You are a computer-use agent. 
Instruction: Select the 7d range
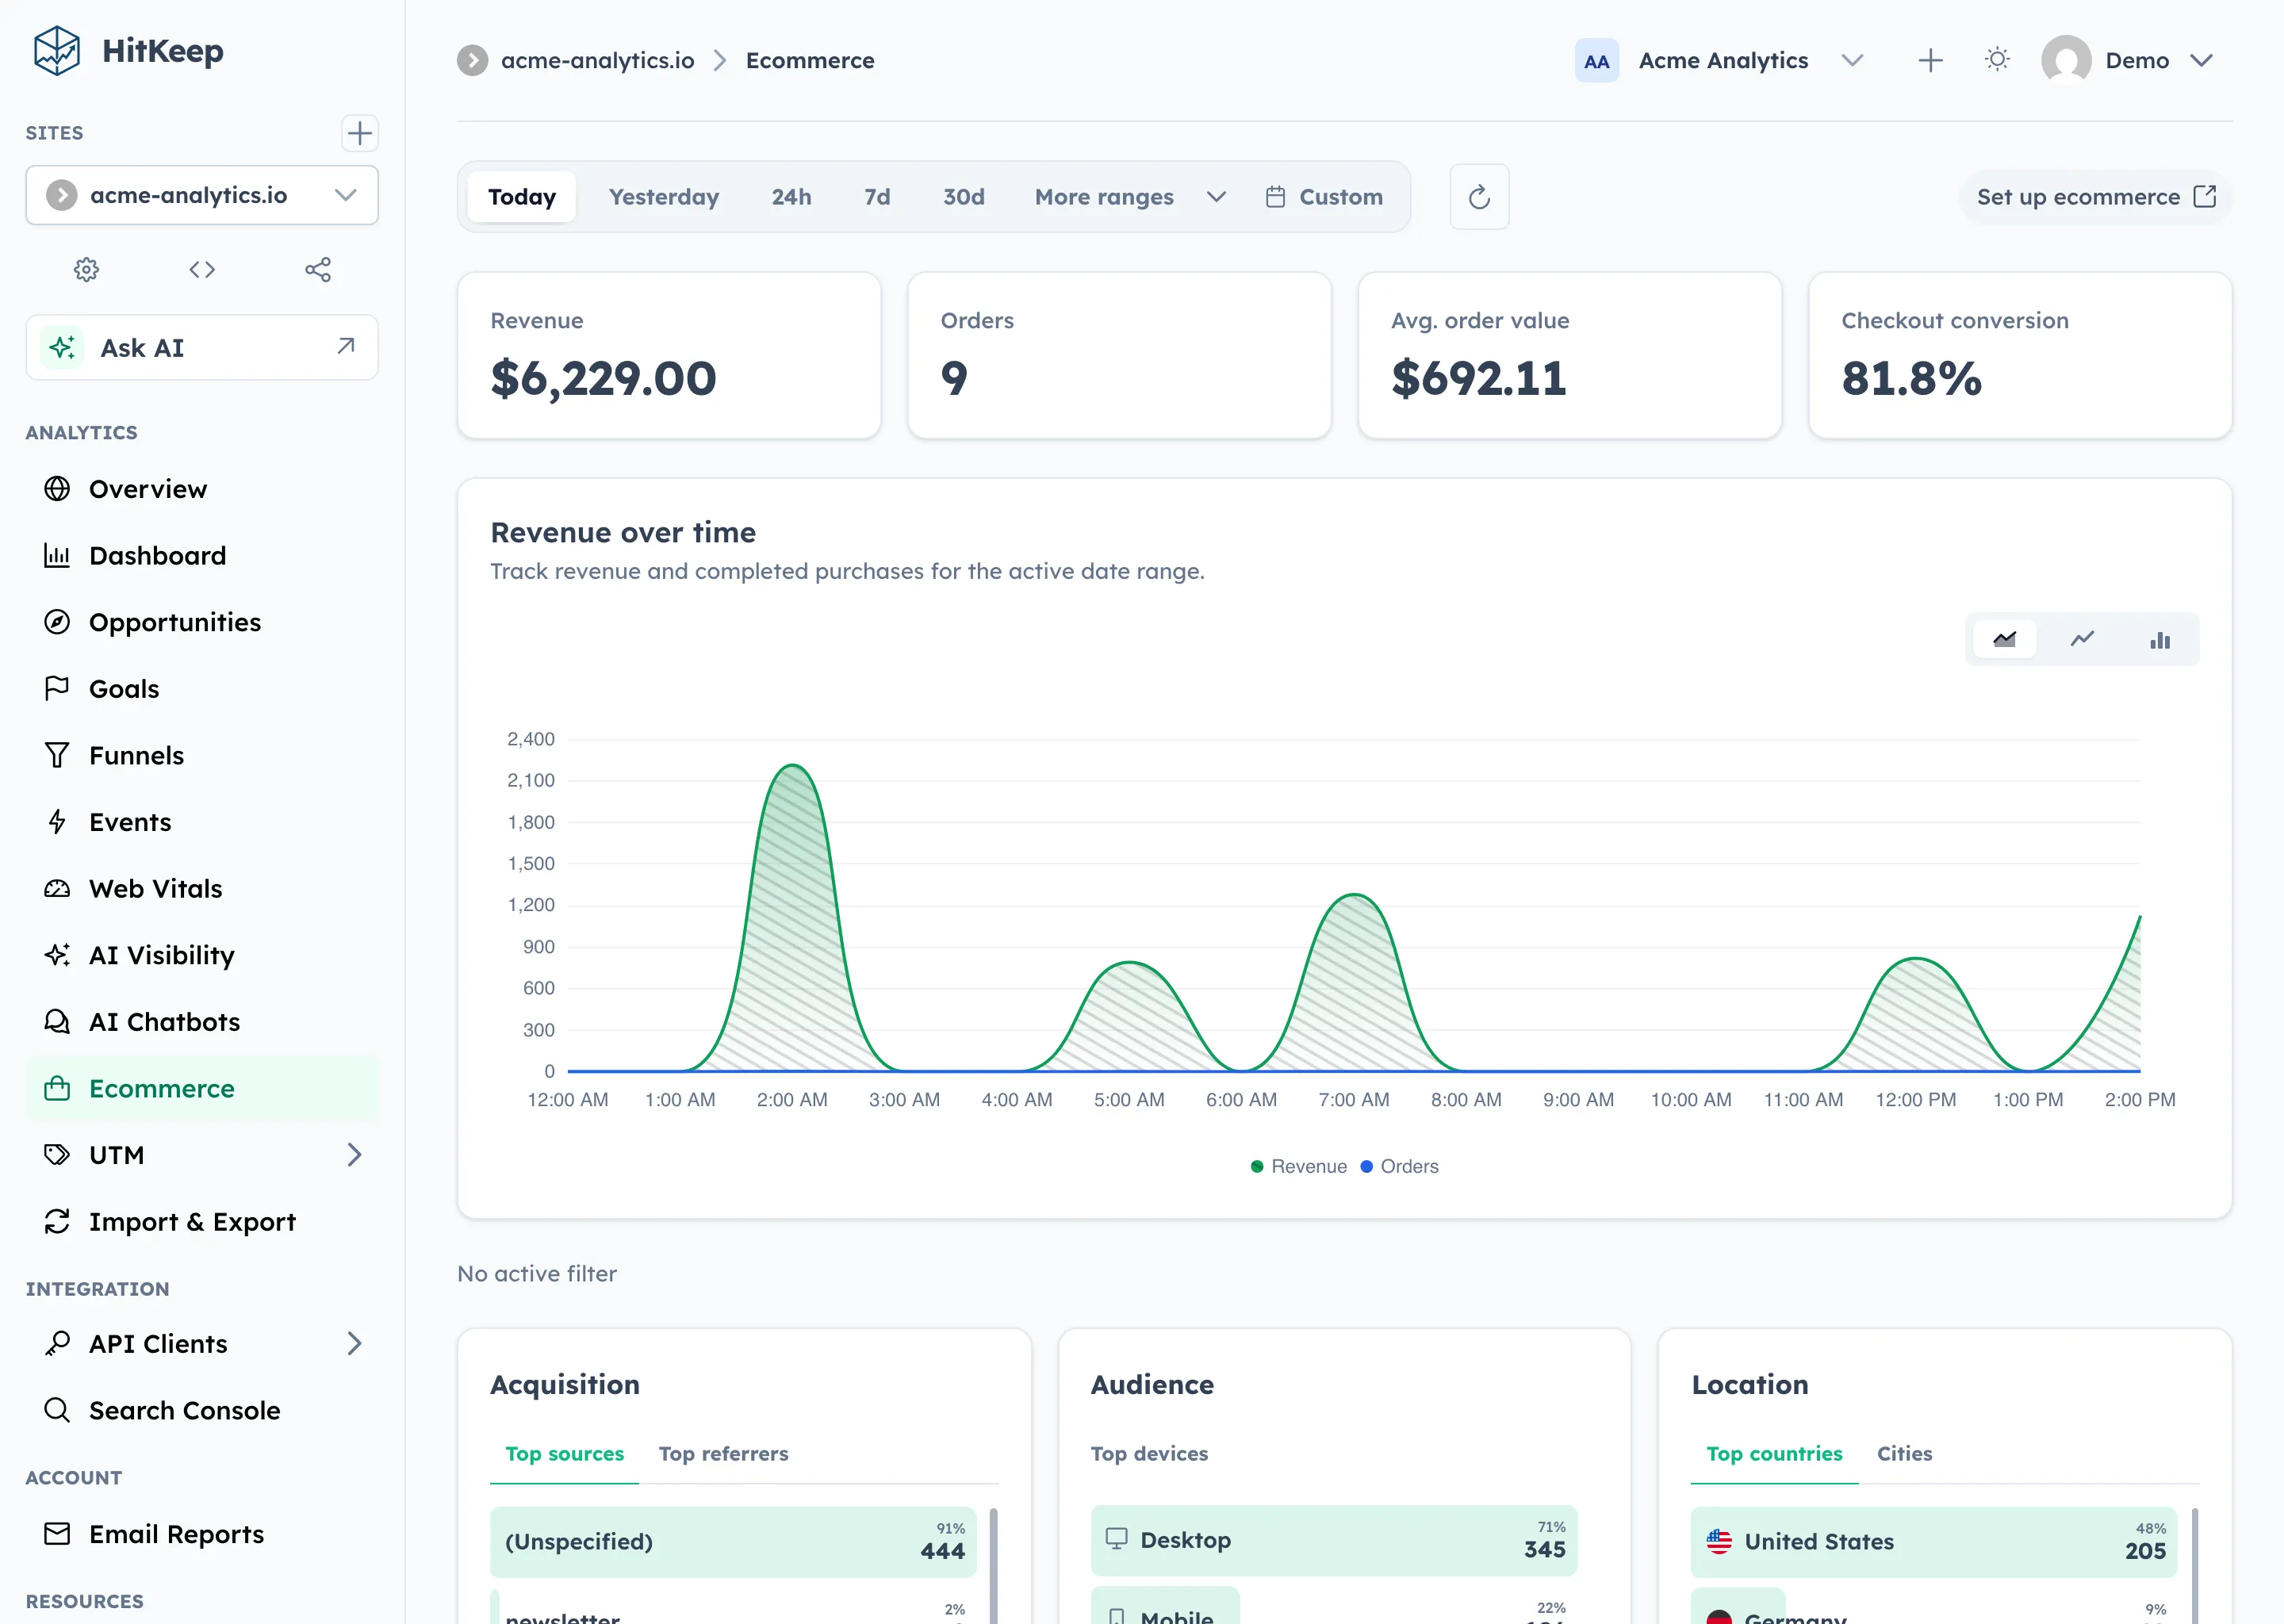(x=877, y=197)
